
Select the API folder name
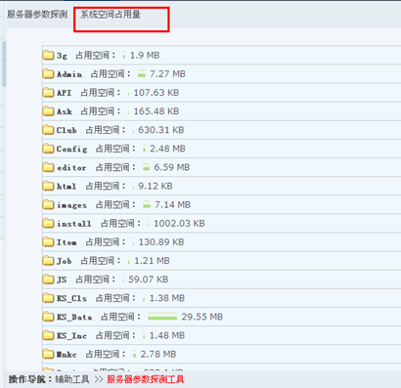tap(64, 93)
